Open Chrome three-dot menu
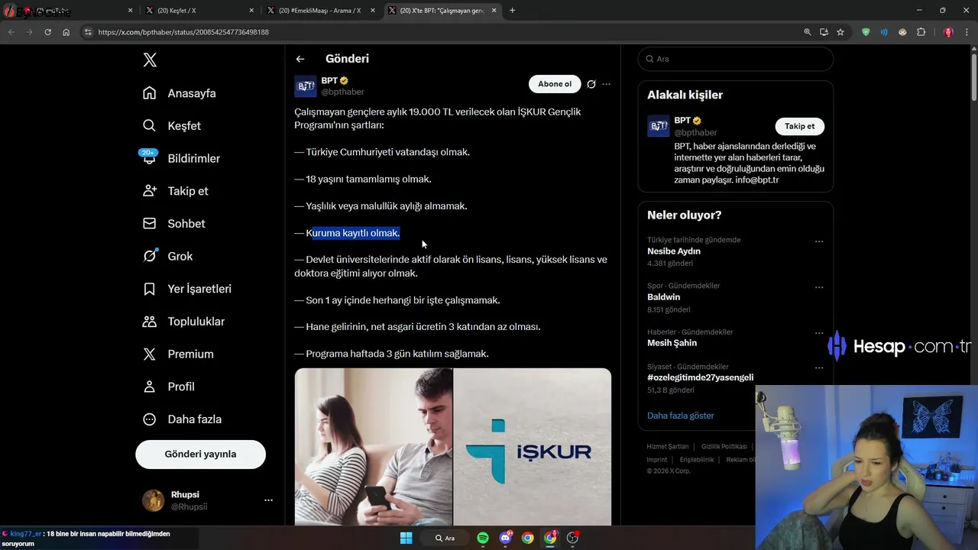This screenshot has width=978, height=550. (967, 32)
